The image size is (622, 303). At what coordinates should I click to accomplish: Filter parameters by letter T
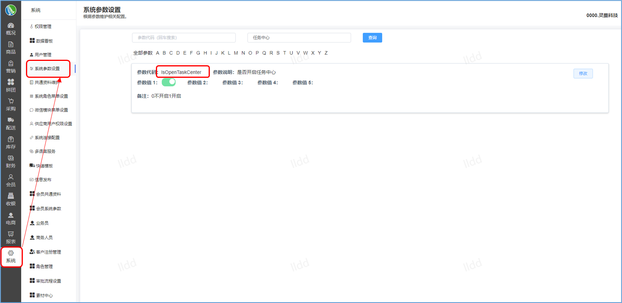tap(285, 53)
